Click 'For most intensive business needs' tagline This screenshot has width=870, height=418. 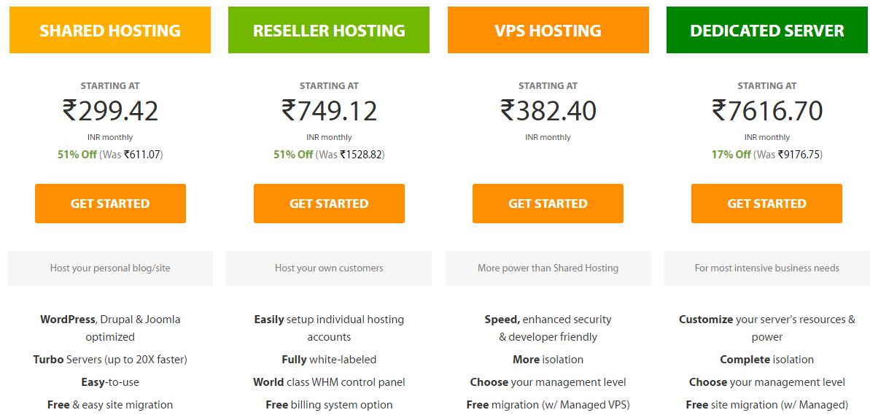766,268
